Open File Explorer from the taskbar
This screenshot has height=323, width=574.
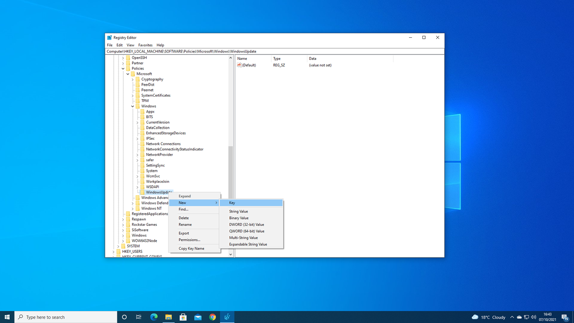pyautogui.click(x=168, y=317)
